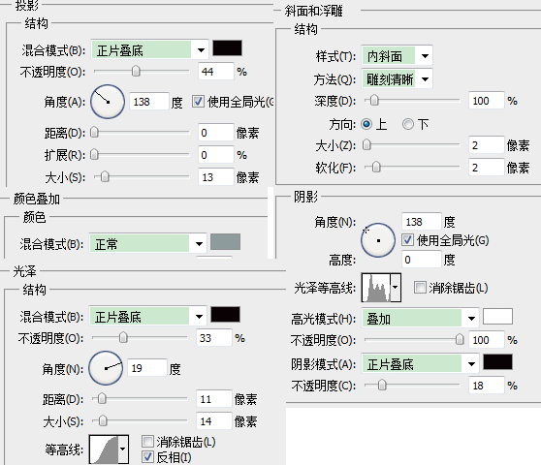
Task: Enable 消除锯齿 checkbox in 光泽 section
Action: [x=147, y=441]
